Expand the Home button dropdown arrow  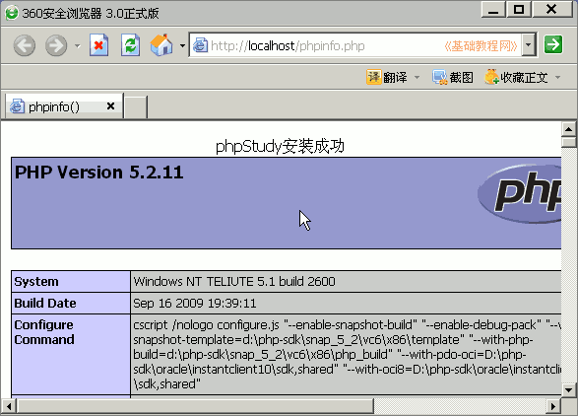(182, 45)
